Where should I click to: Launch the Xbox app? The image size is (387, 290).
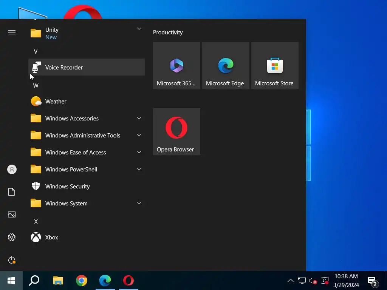pyautogui.click(x=87, y=237)
